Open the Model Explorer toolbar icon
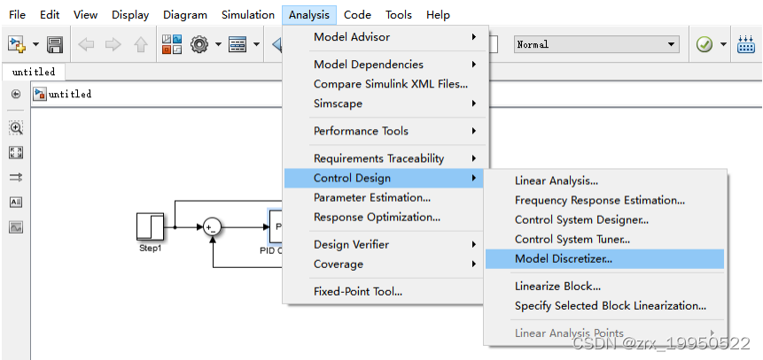Screen dimensions: 763x360 click(x=237, y=45)
